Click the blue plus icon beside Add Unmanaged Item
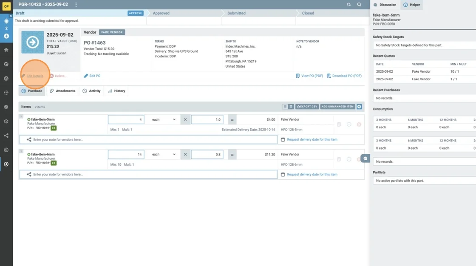Screen dimensions: 476x266 click(x=359, y=107)
